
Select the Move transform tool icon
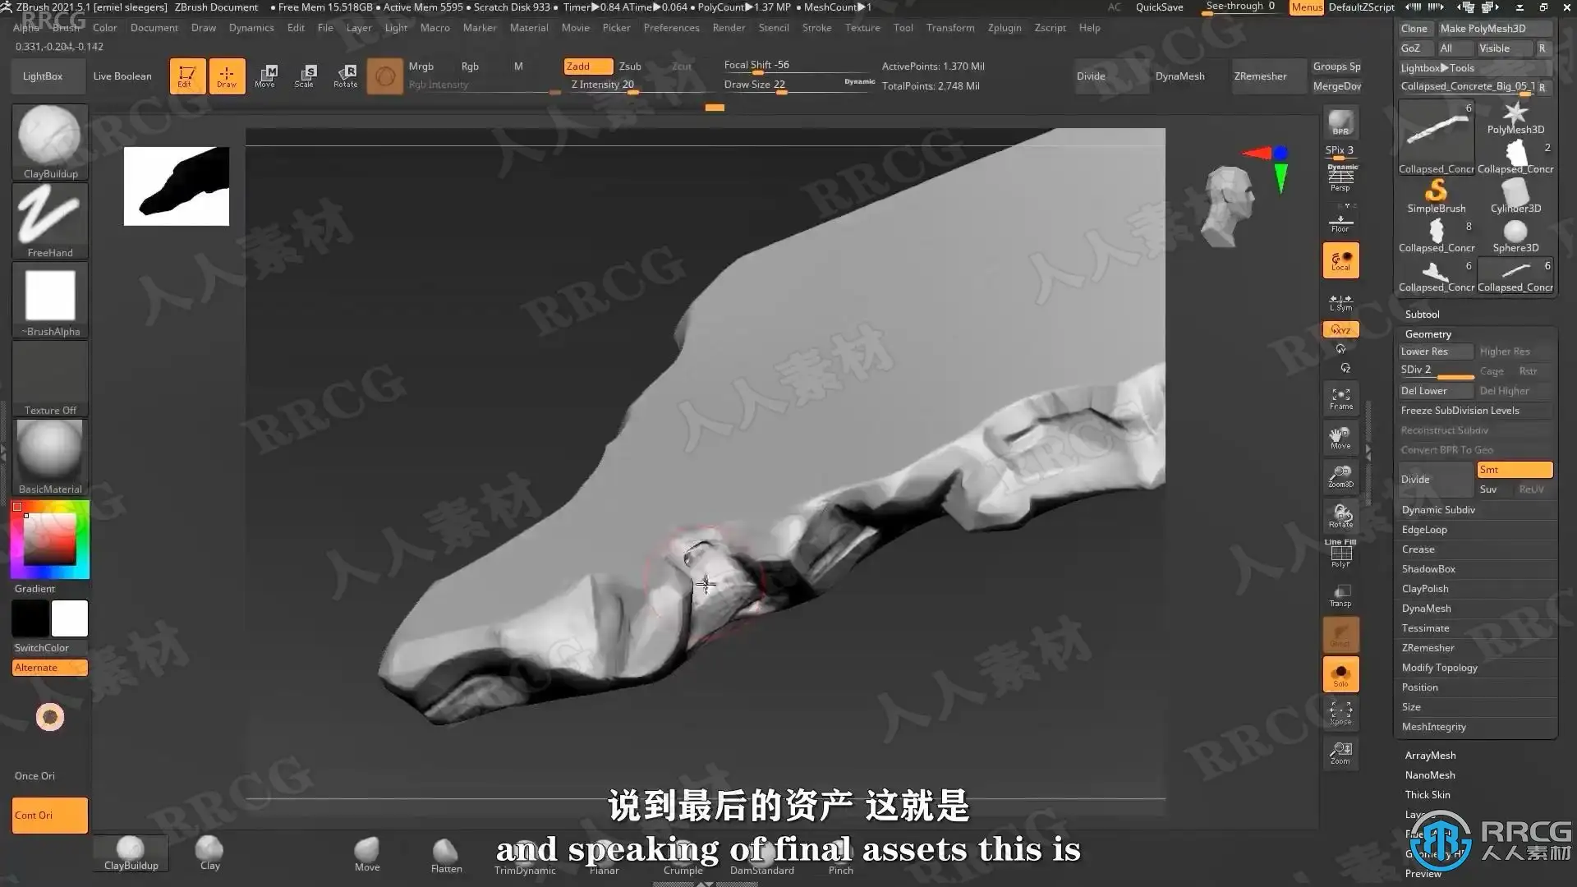tap(264, 76)
